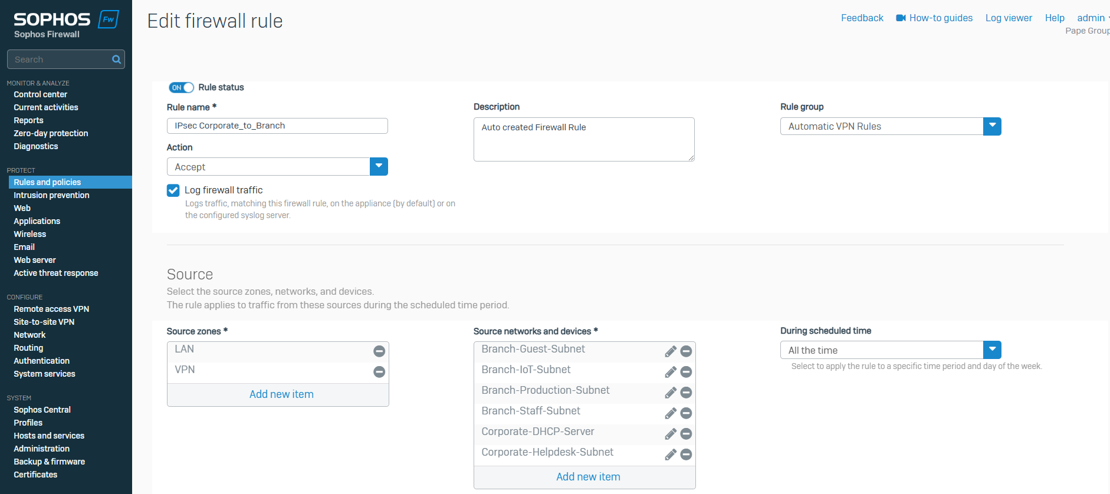Open Site-to-site VPN page
Screen dimensions: 1110x494
coord(44,322)
